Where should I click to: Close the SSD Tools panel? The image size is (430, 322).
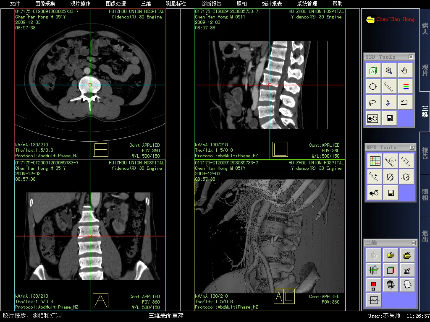(411, 57)
